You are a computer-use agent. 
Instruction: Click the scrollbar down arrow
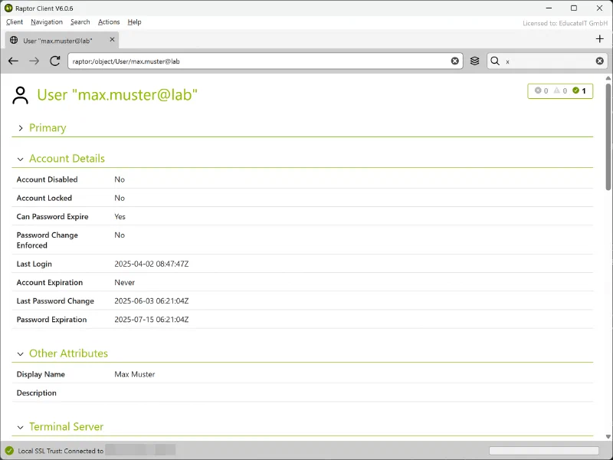pos(608,436)
